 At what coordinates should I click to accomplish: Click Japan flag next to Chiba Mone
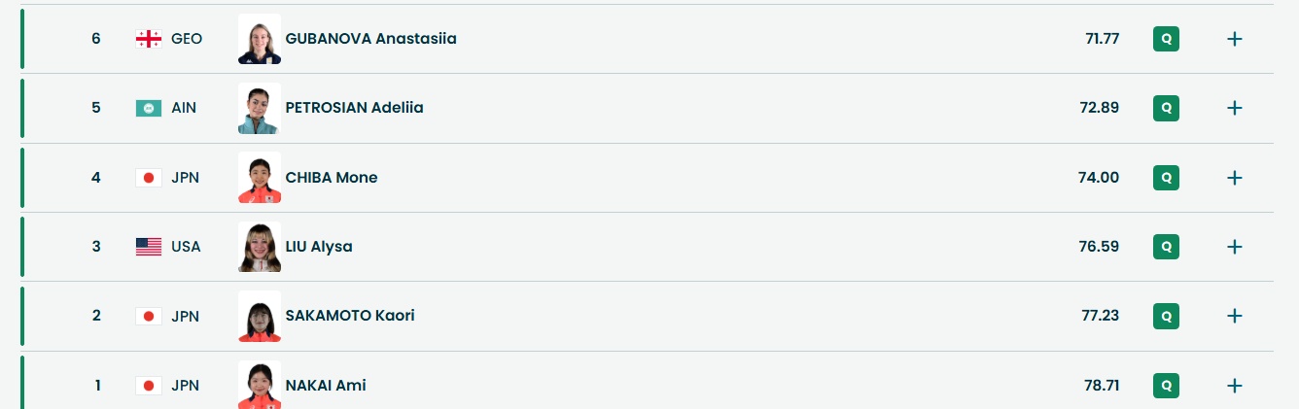pyautogui.click(x=149, y=178)
